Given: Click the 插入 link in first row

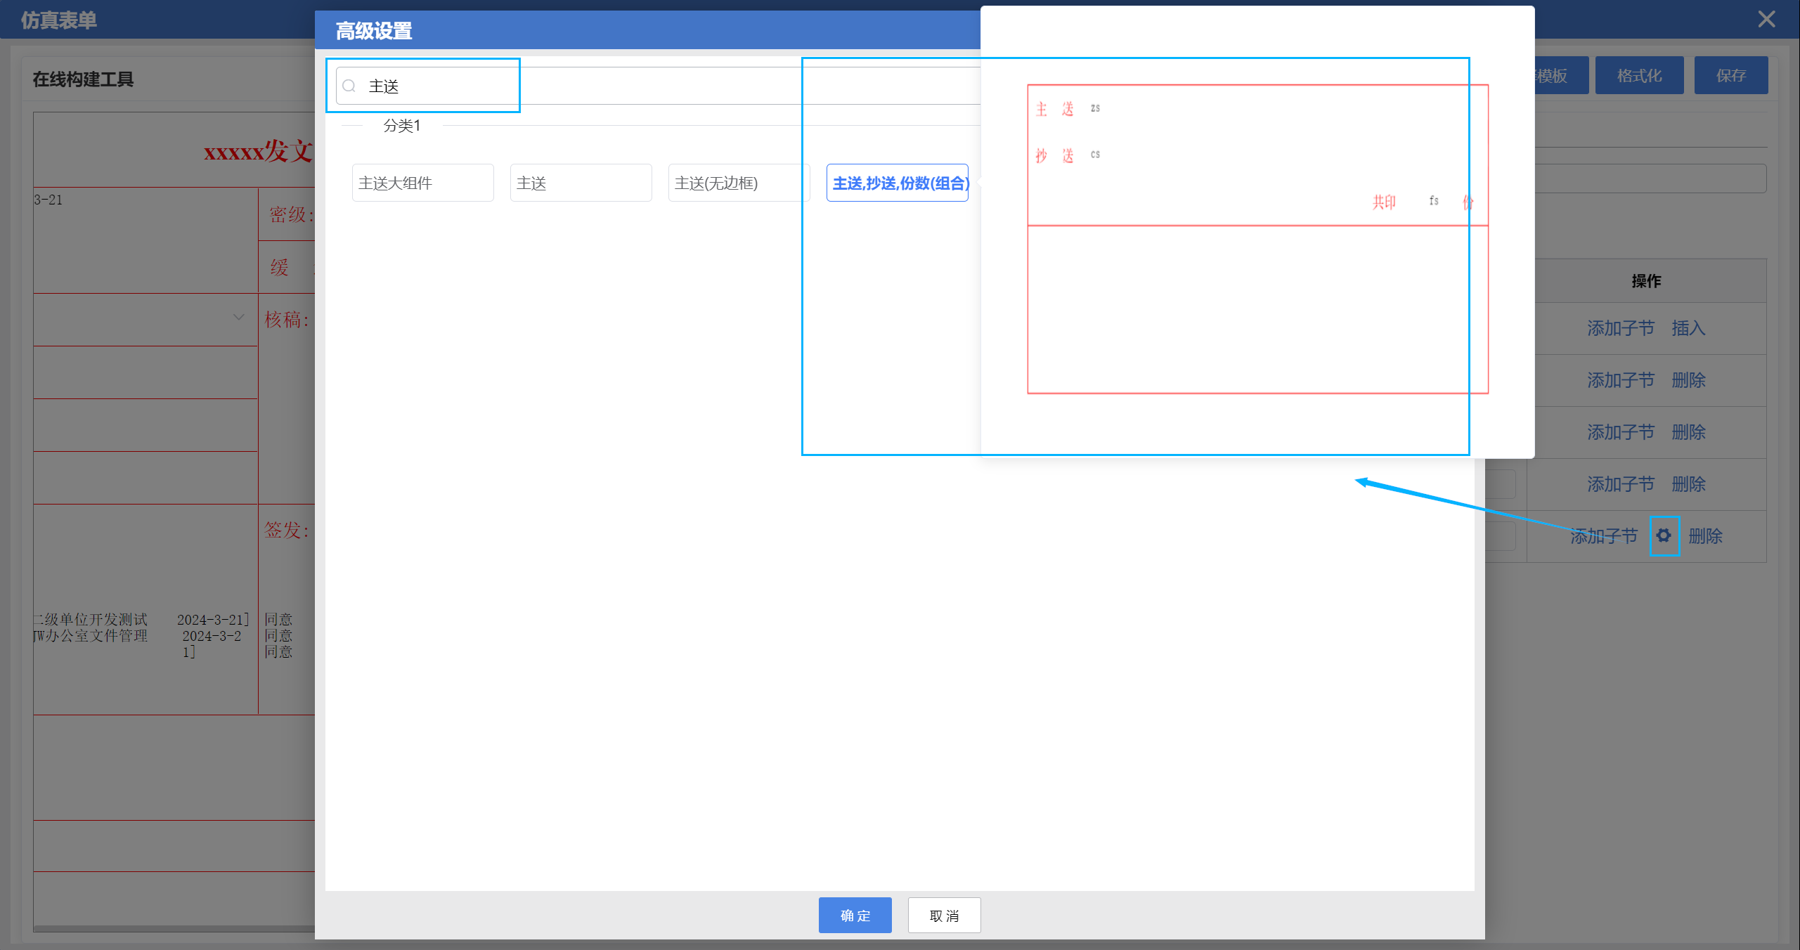Looking at the screenshot, I should (1688, 328).
